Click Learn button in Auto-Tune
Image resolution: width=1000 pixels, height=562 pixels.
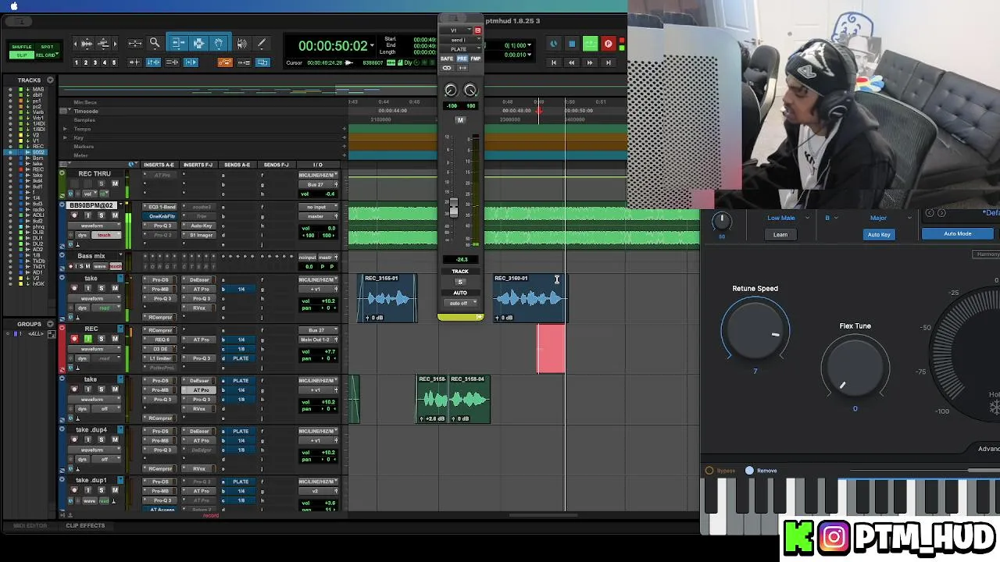point(780,234)
